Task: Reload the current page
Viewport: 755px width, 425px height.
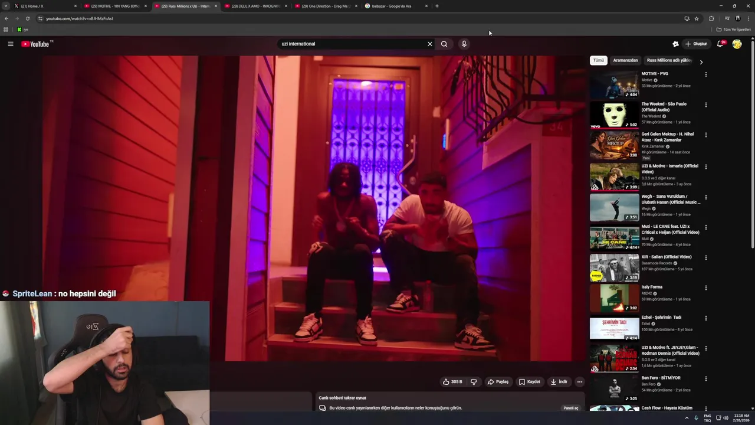Action: click(x=27, y=18)
